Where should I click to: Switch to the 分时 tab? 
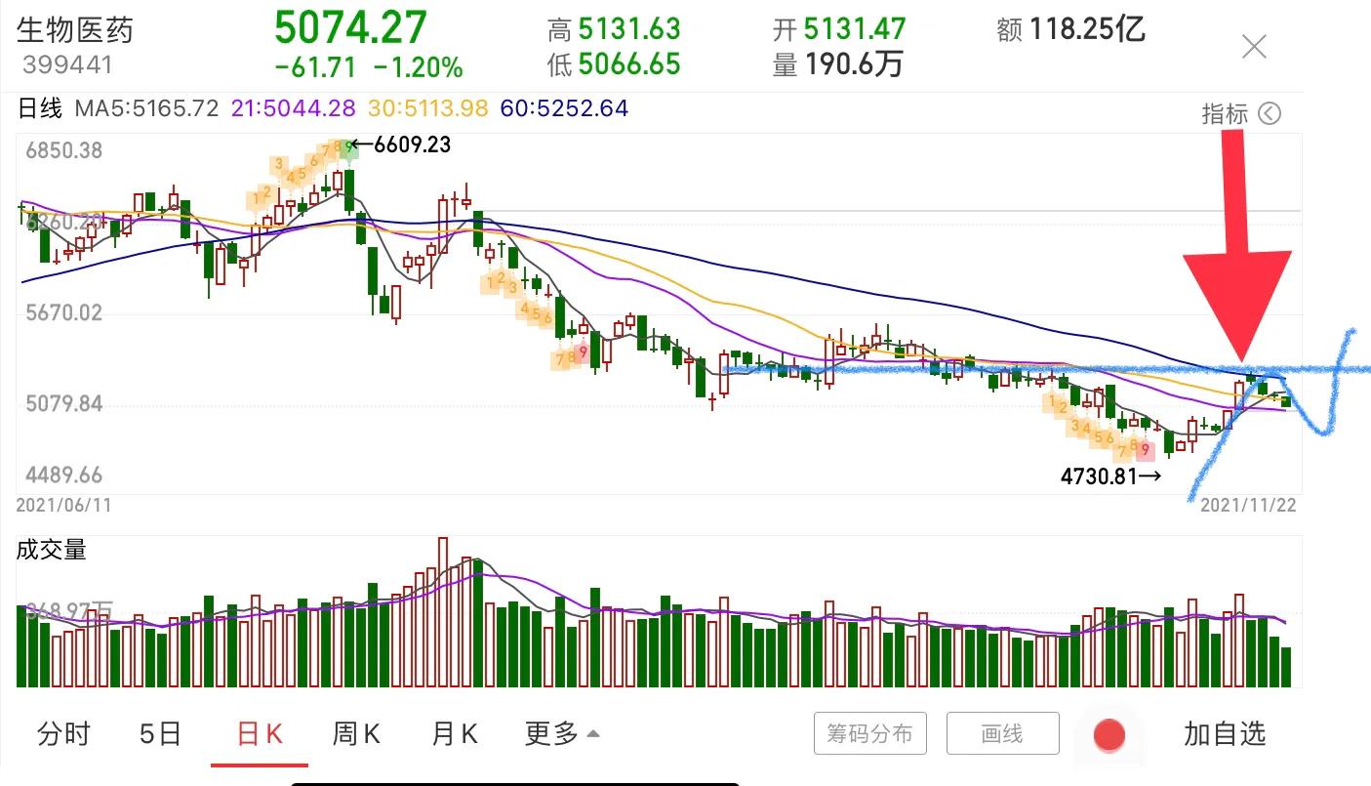(63, 734)
